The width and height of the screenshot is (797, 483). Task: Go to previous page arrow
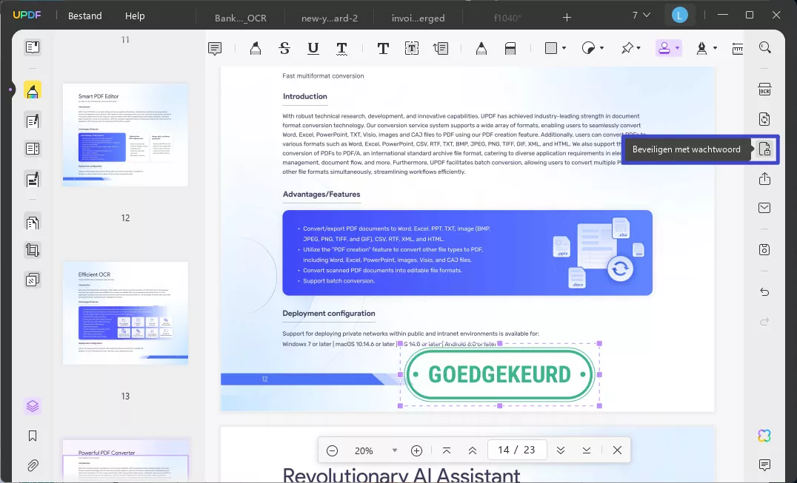tap(473, 450)
